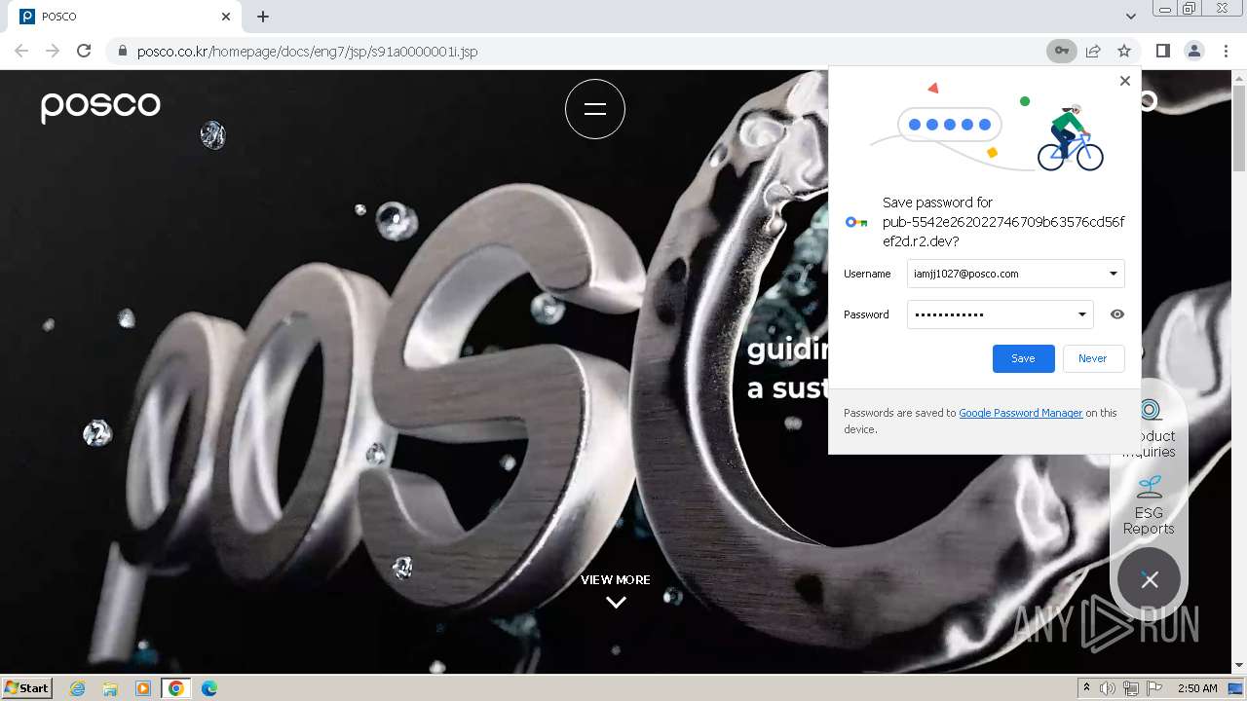Go back to the previous page
This screenshot has width=1247, height=701.
tap(21, 51)
